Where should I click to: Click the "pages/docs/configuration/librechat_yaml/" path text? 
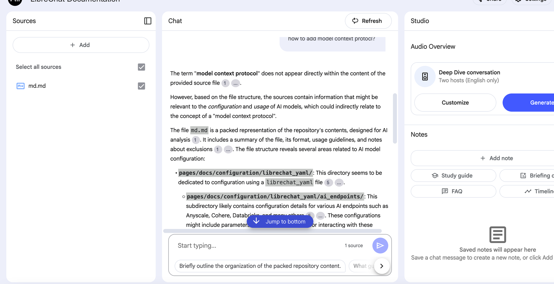click(245, 173)
